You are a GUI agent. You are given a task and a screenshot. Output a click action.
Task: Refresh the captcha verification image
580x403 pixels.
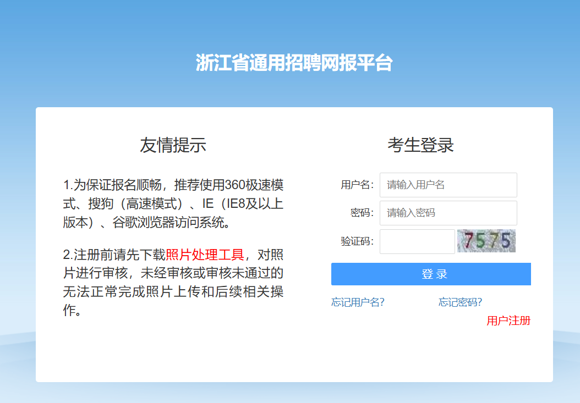(486, 241)
